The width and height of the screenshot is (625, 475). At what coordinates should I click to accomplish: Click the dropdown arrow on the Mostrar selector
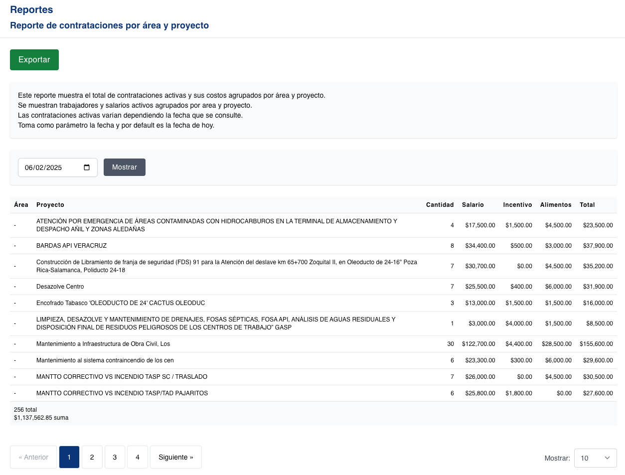pyautogui.click(x=606, y=458)
